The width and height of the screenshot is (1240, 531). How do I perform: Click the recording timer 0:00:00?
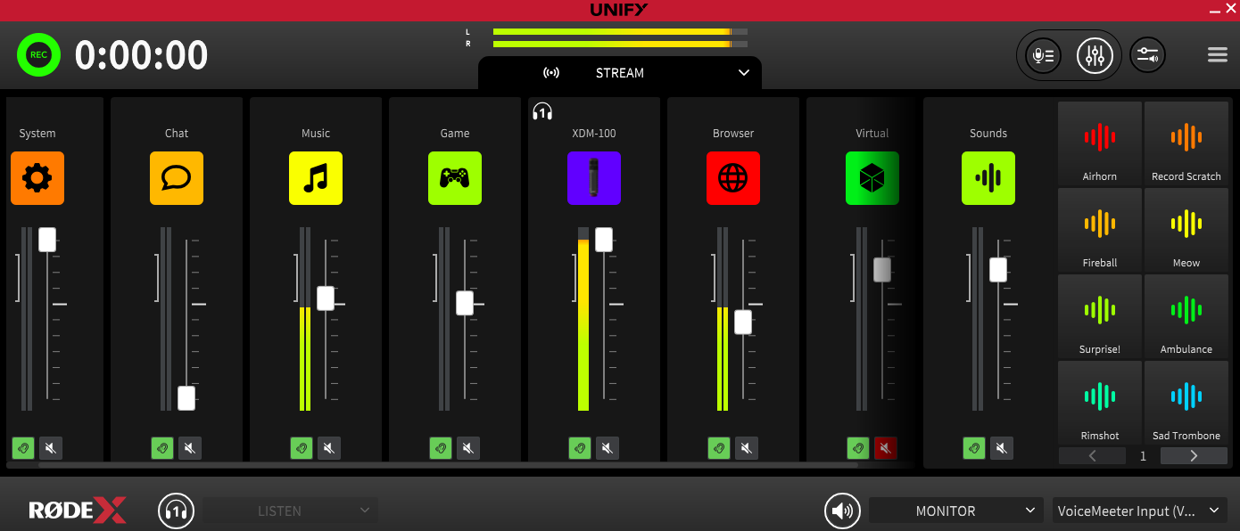tap(142, 55)
